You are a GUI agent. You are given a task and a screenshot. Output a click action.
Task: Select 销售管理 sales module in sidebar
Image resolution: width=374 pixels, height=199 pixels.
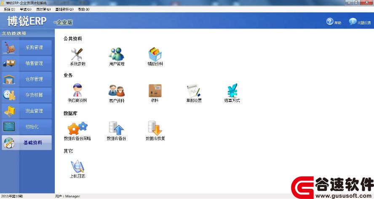[27, 64]
